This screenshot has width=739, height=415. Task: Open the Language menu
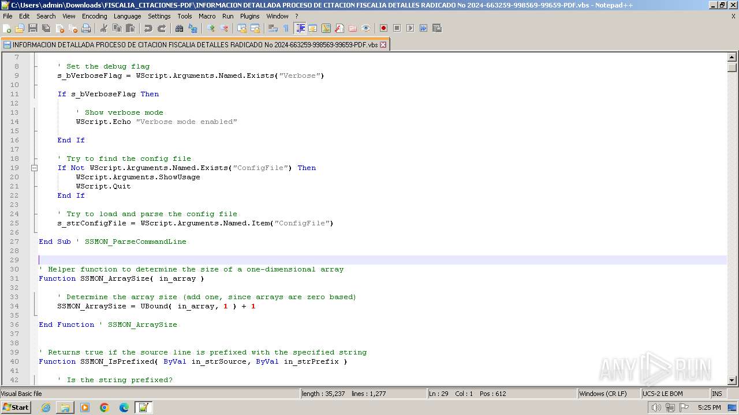(127, 16)
